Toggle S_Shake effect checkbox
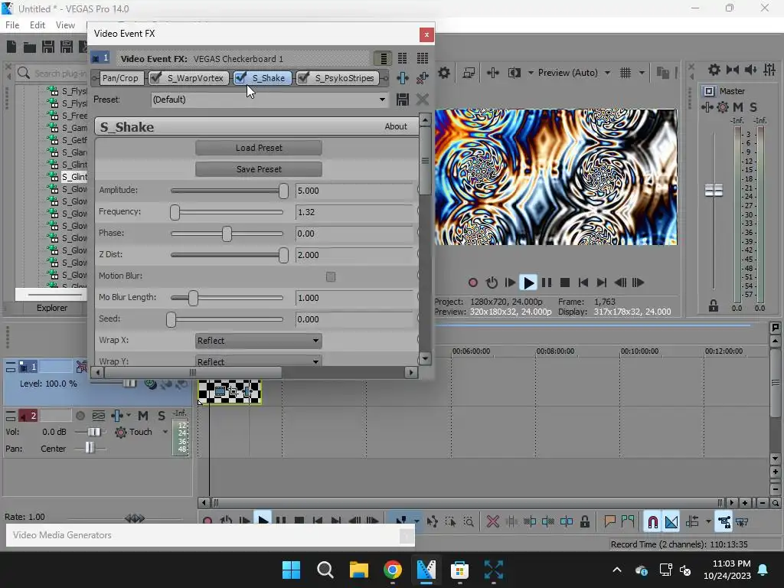This screenshot has height=588, width=784. (240, 77)
